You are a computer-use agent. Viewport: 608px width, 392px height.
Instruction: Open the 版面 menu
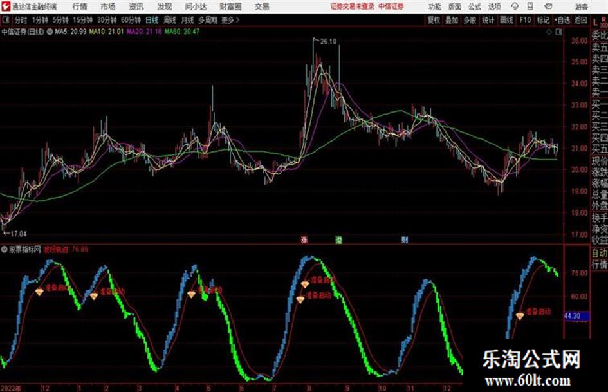455,6
